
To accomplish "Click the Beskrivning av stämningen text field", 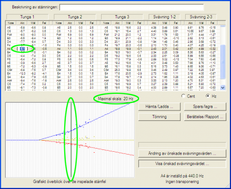I will pyautogui.click(x=132, y=7).
